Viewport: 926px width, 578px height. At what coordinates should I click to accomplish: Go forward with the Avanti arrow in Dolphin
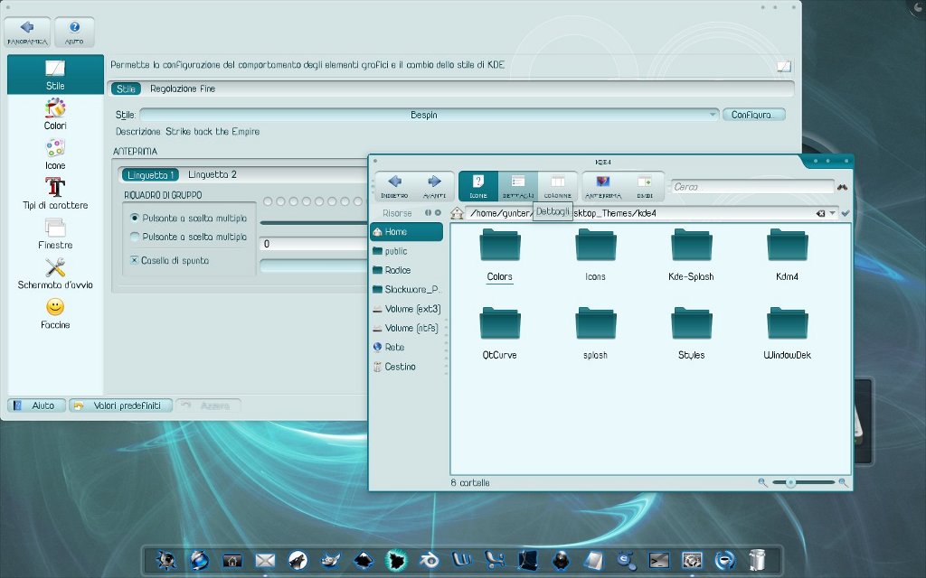click(434, 186)
